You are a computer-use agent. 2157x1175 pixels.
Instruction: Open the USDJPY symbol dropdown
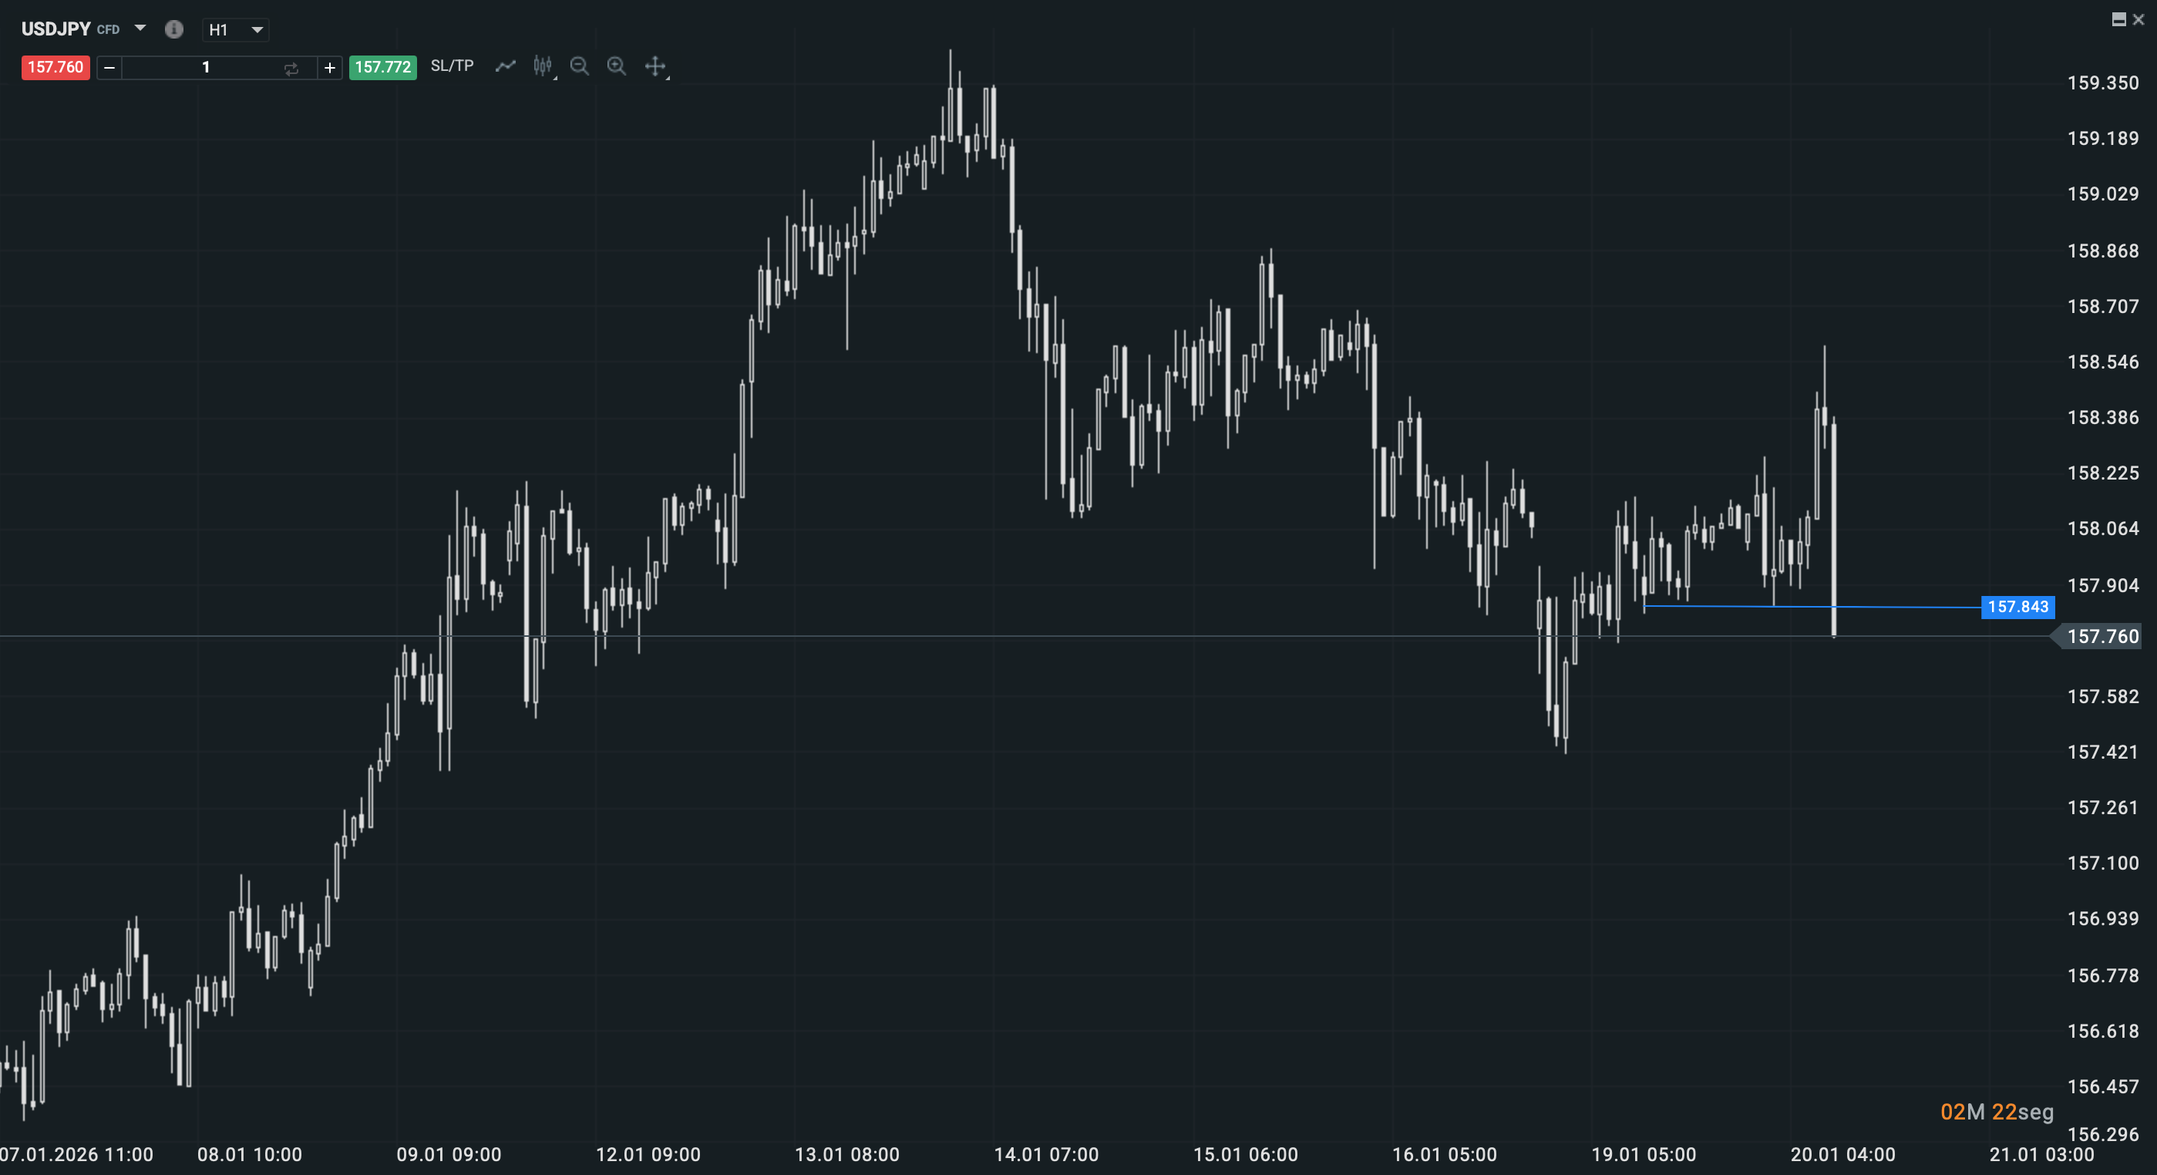[x=140, y=28]
